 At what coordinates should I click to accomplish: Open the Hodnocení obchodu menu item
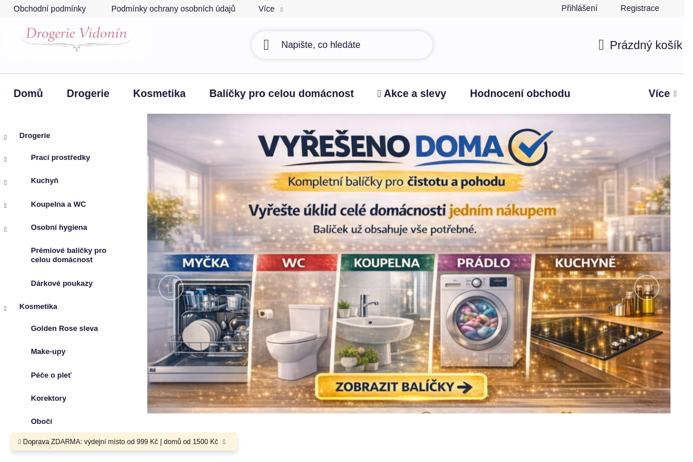pos(520,94)
